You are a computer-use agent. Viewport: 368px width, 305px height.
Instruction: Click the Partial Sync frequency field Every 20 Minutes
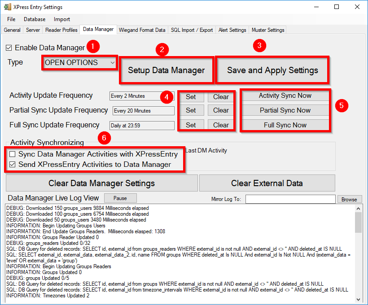tap(144, 111)
